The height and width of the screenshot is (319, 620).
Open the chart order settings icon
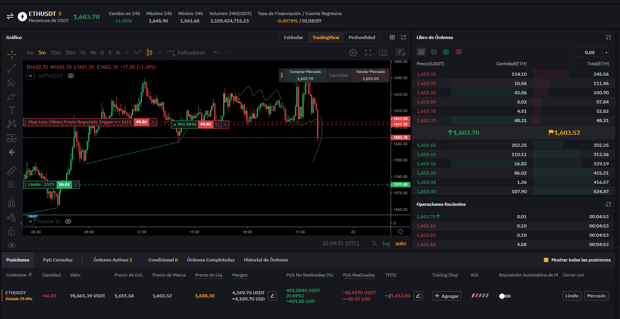coord(400,53)
